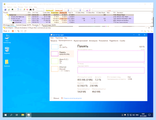Click the CPU usage mini graph in toolbar

coord(40,10)
